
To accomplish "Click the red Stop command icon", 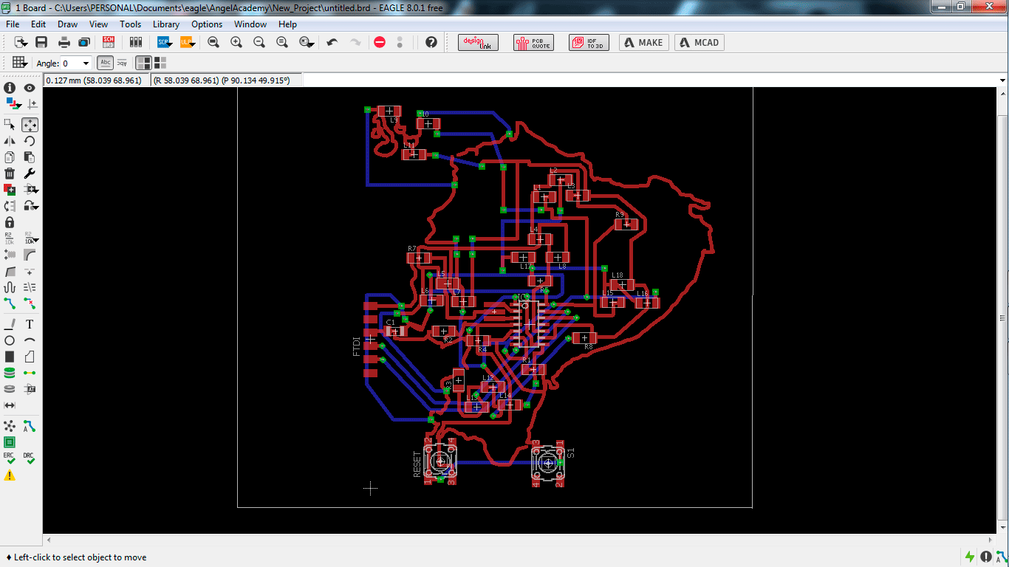I will 380,43.
